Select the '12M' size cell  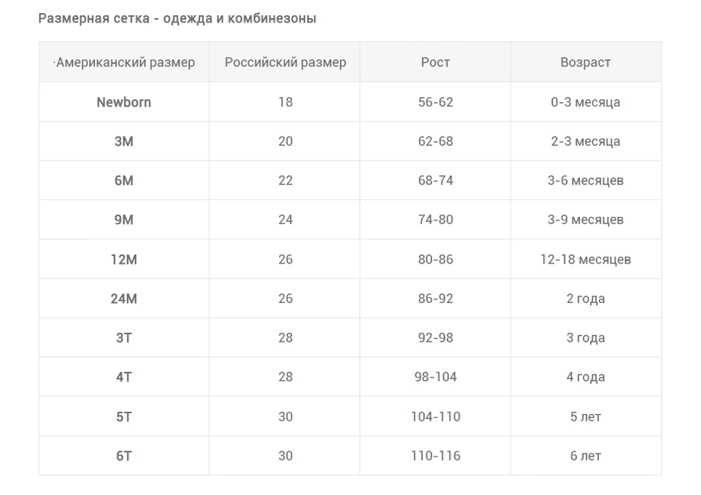click(x=124, y=259)
